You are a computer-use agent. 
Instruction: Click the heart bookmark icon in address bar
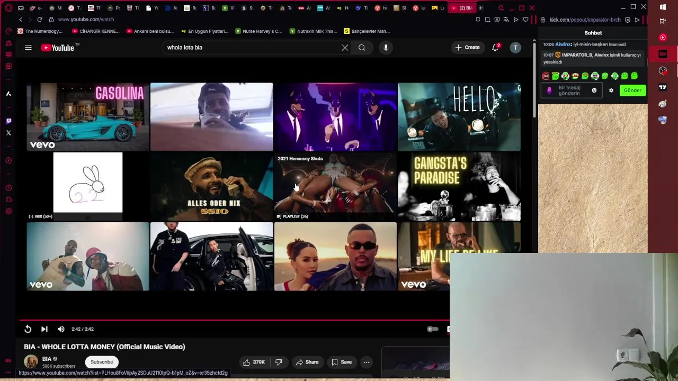tap(525, 20)
